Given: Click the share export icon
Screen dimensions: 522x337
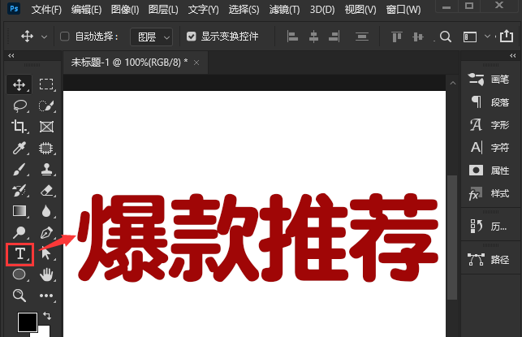Looking at the screenshot, I should [507, 36].
